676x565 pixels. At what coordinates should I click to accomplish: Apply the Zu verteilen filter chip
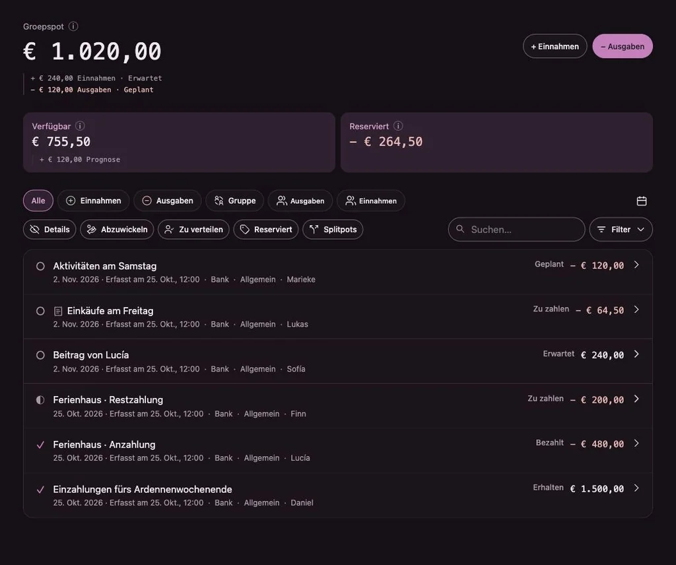click(x=193, y=229)
